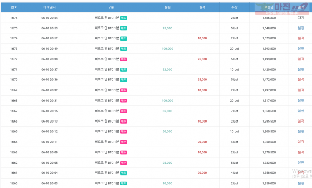Select deposit value 1,497,000

pos(269,90)
